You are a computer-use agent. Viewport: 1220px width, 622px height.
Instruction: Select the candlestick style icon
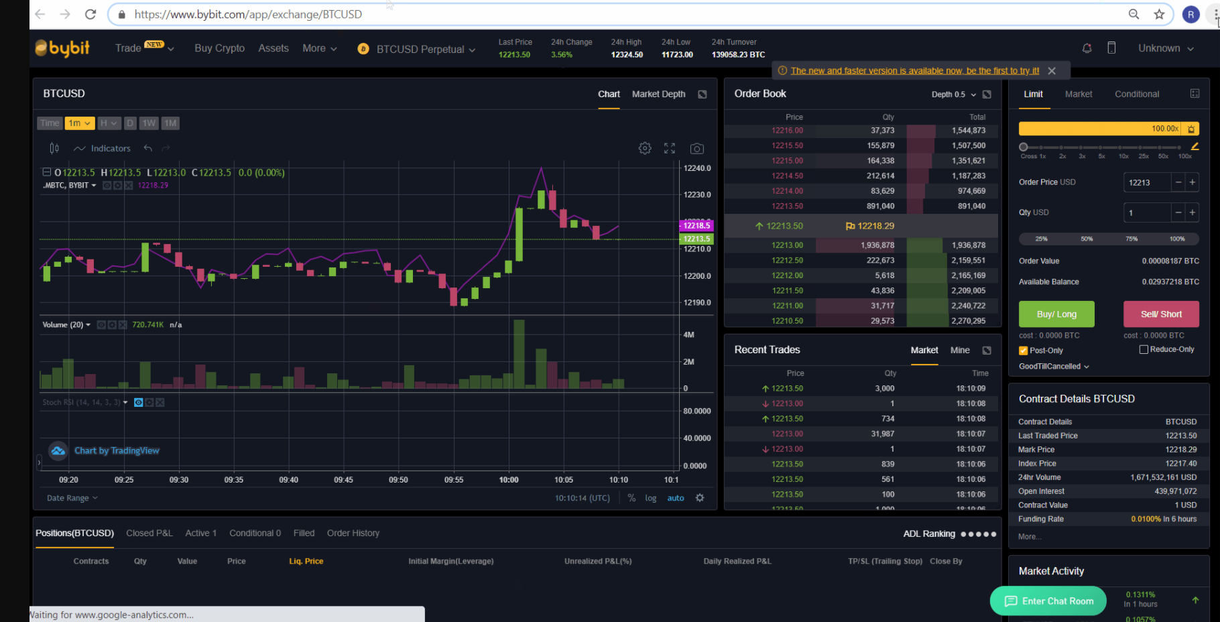(x=54, y=147)
